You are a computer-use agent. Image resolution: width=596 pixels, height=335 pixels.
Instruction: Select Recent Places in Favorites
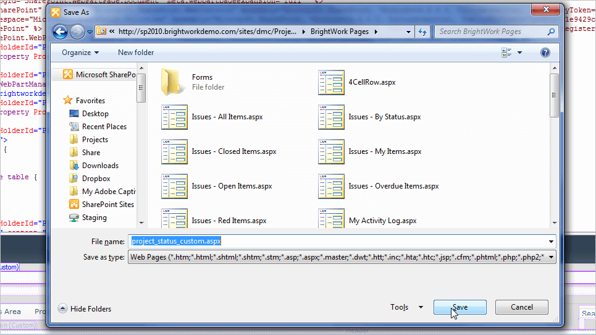(x=98, y=126)
